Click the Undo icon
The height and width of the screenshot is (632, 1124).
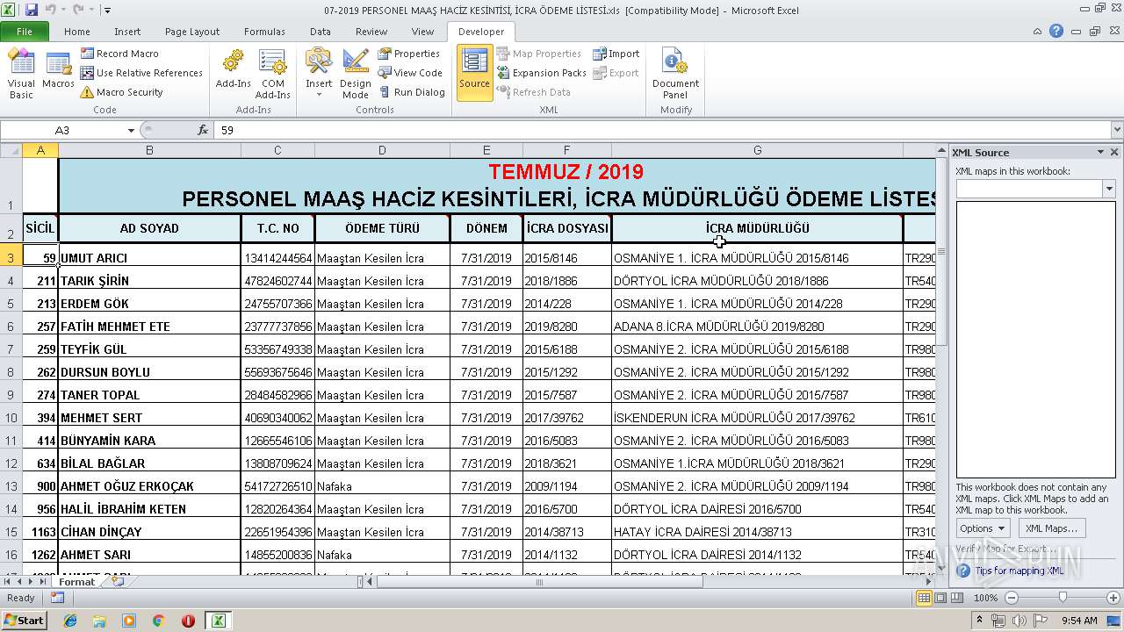(50, 10)
